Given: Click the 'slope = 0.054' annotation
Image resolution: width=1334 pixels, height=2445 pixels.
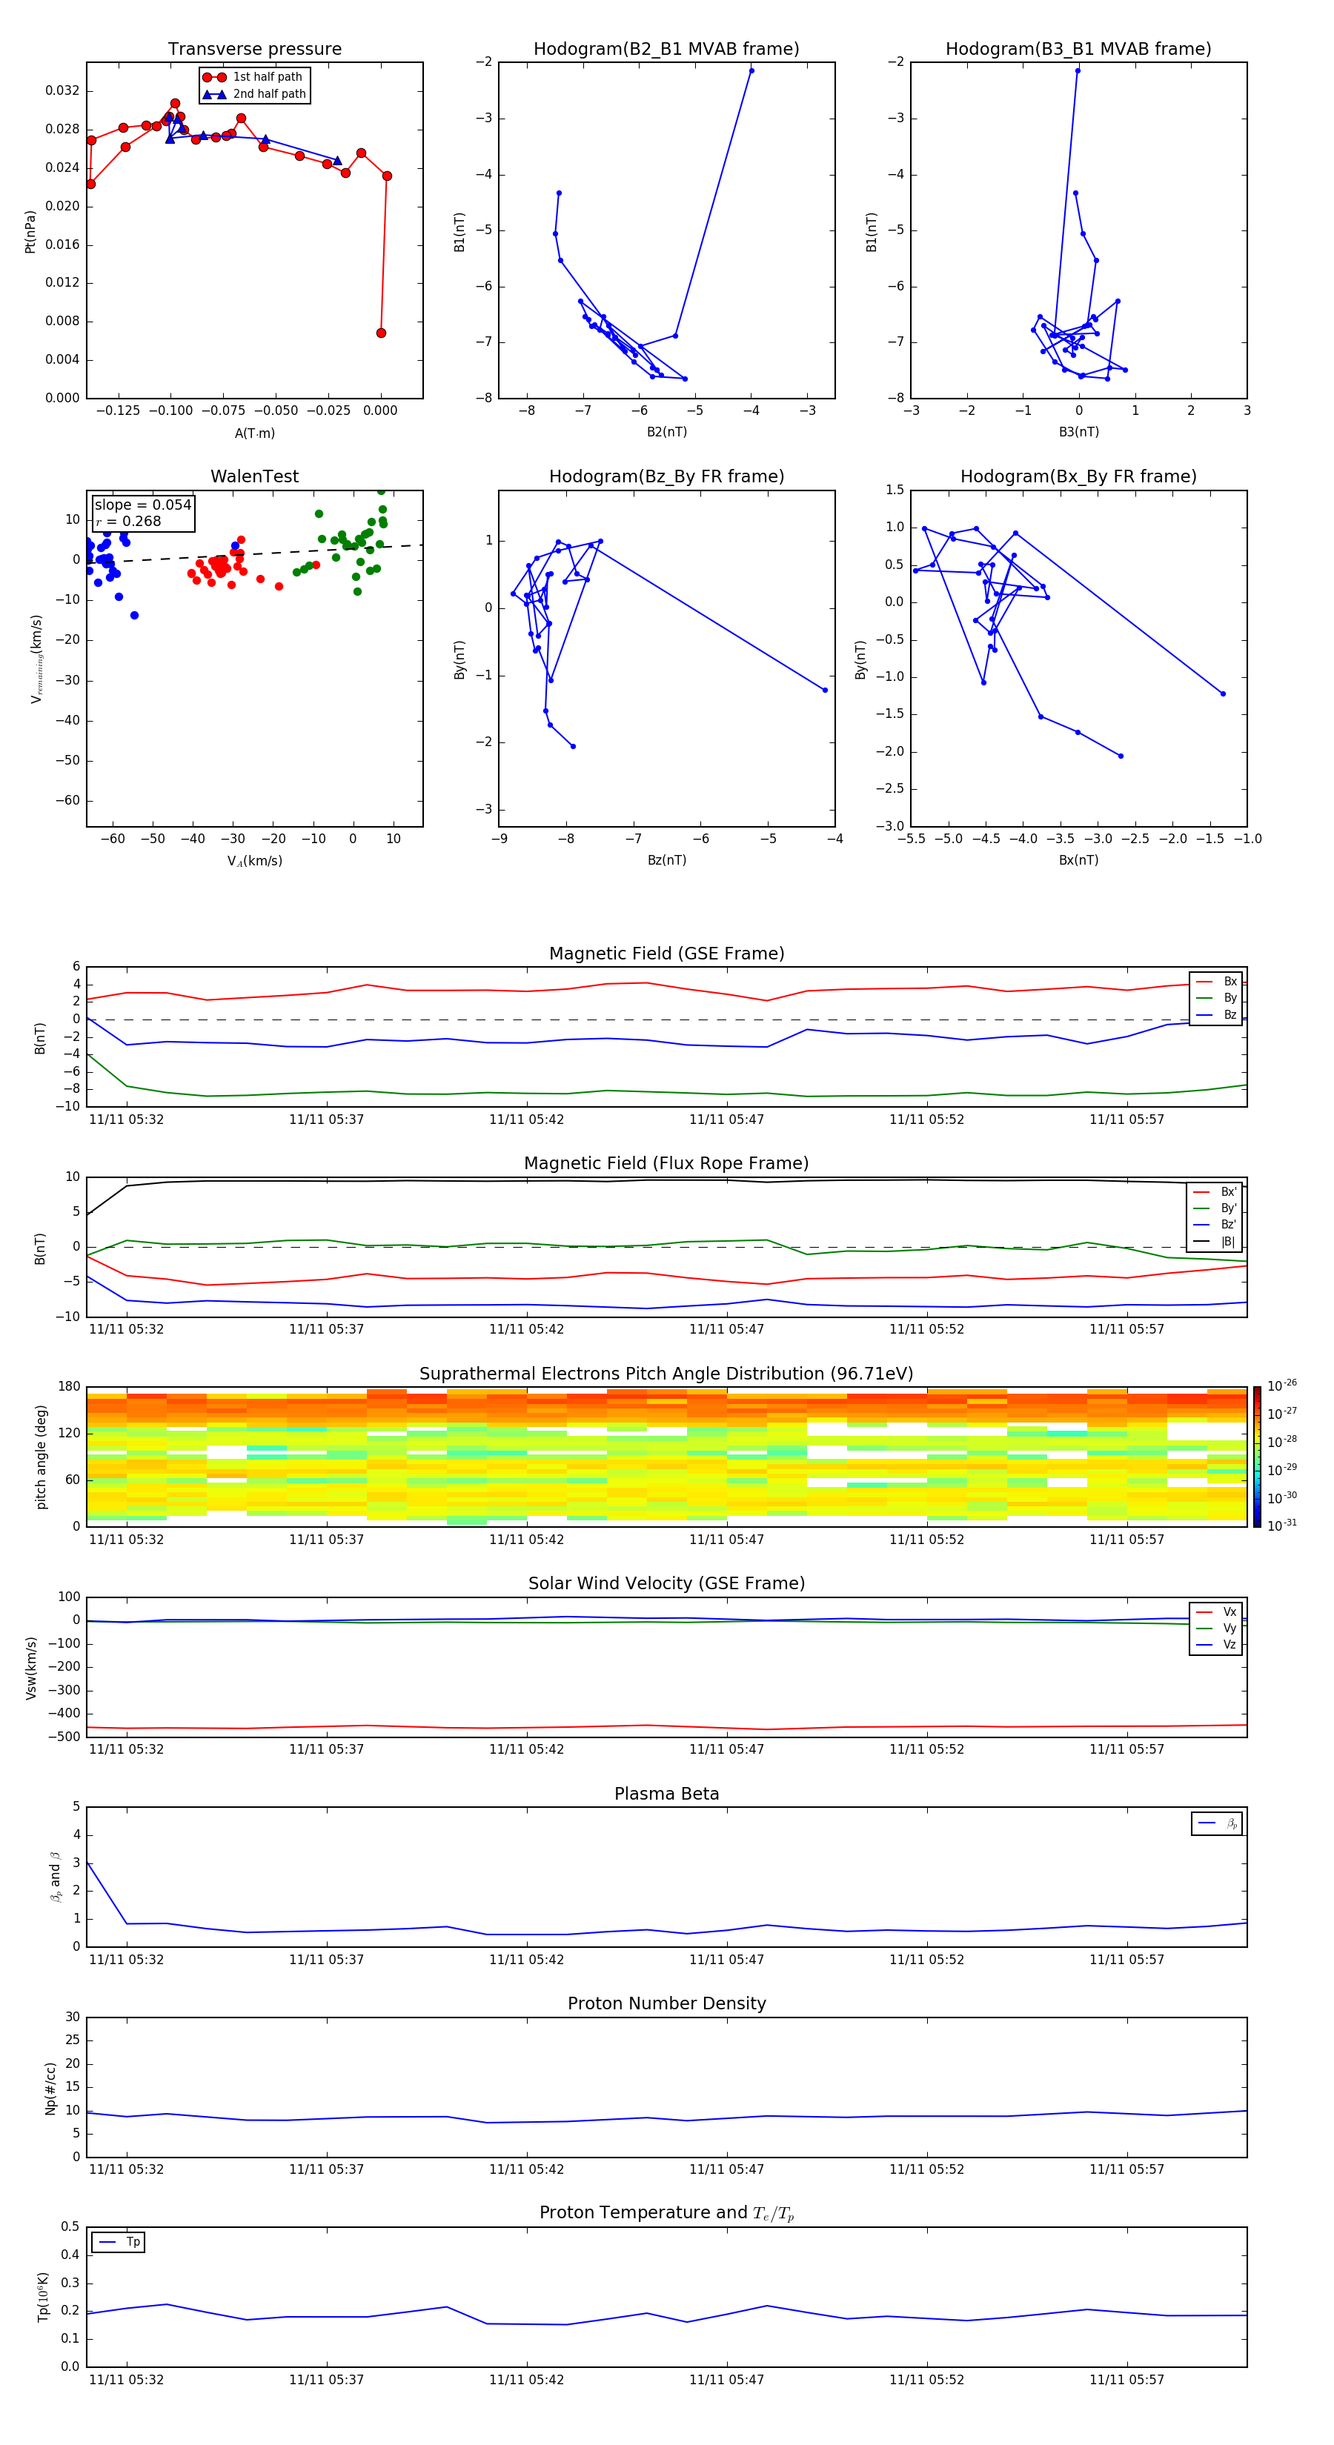Looking at the screenshot, I should pyautogui.click(x=142, y=505).
